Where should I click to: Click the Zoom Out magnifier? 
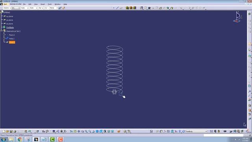point(90,131)
